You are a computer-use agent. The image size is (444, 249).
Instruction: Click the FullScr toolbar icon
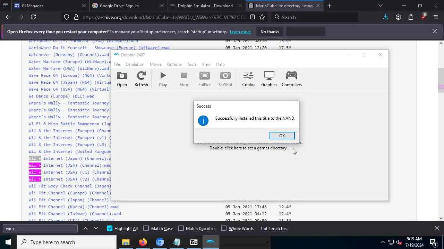[x=204, y=79]
